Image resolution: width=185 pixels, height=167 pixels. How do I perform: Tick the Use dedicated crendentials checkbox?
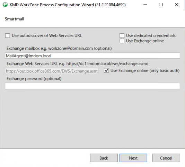[x=122, y=35]
